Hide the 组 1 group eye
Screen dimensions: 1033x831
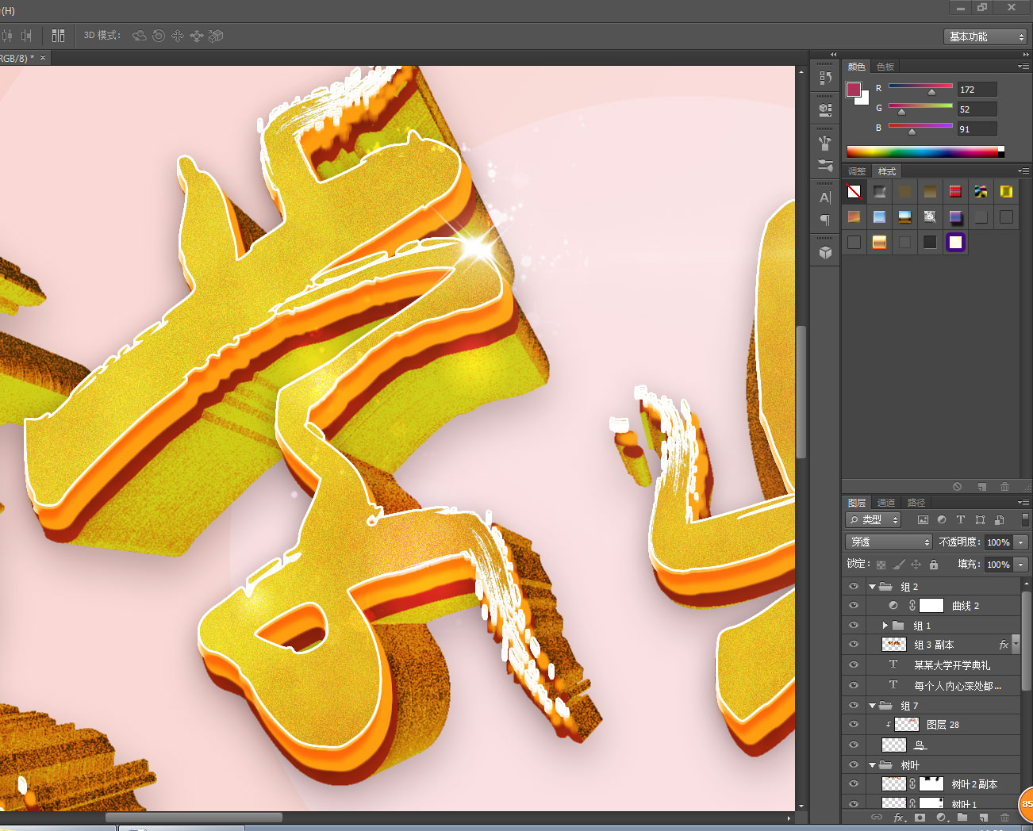[854, 626]
